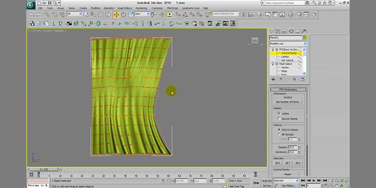This screenshot has width=376, height=188.
Task: Click the All Y selection button
Action: coord(288,163)
